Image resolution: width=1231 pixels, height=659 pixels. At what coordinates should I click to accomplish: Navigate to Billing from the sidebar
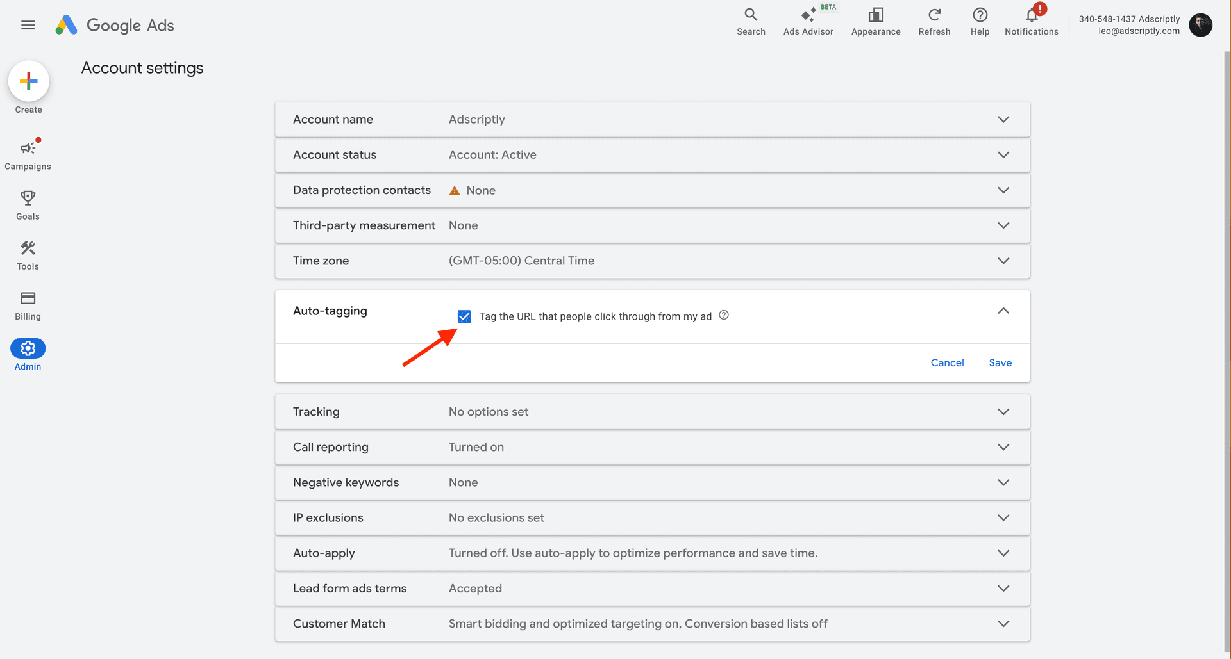coord(28,299)
